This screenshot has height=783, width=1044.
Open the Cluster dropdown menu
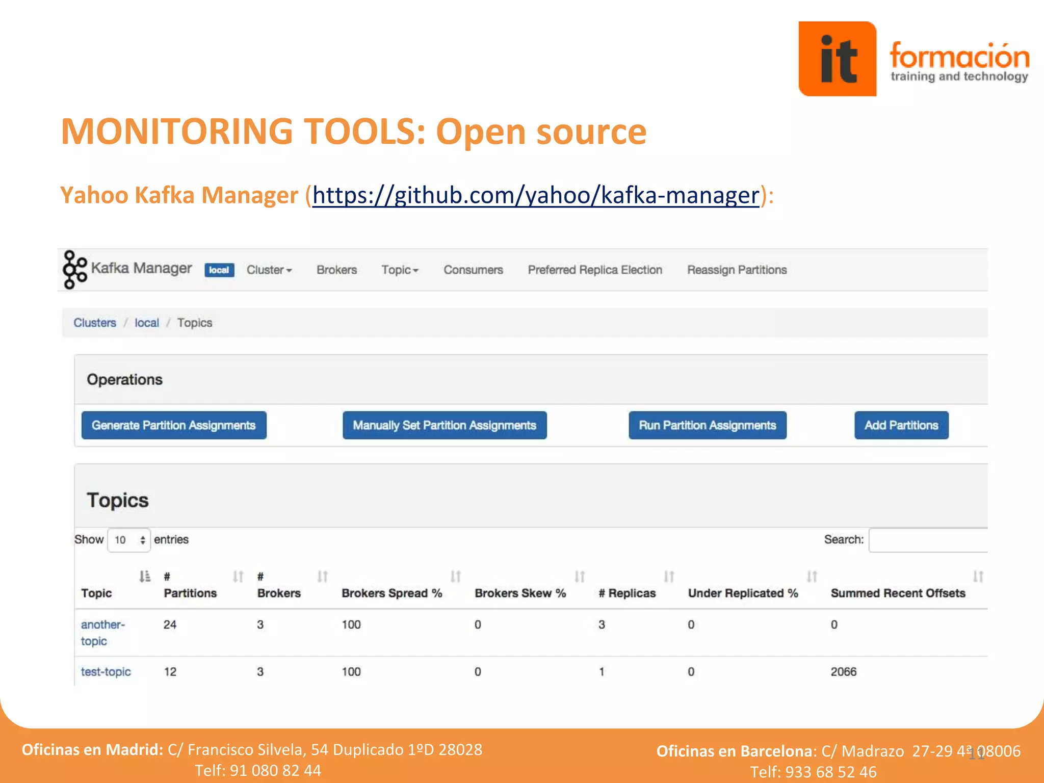269,270
